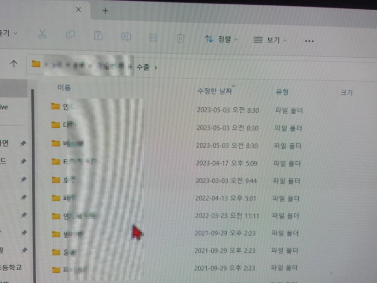Open the 정렬 sort dropdown
The height and width of the screenshot is (283, 377).
221,39
